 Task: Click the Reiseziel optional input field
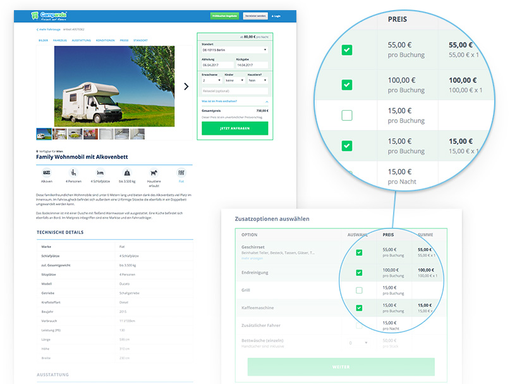[234, 91]
